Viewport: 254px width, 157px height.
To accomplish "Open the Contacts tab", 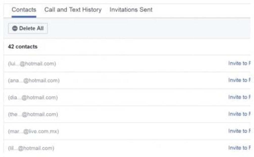I will [24, 10].
